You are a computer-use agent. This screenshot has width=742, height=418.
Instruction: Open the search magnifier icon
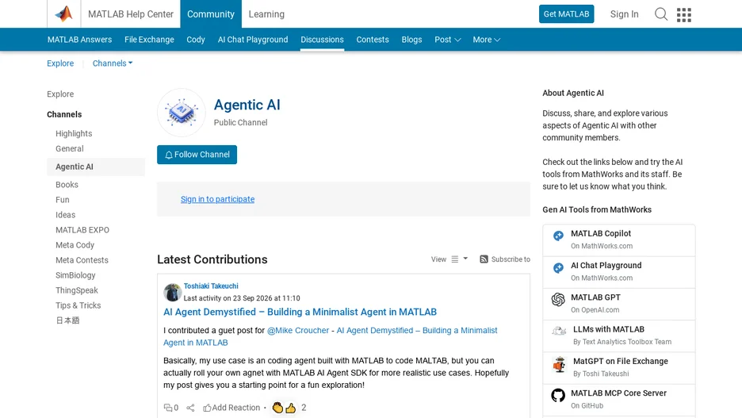coord(661,14)
